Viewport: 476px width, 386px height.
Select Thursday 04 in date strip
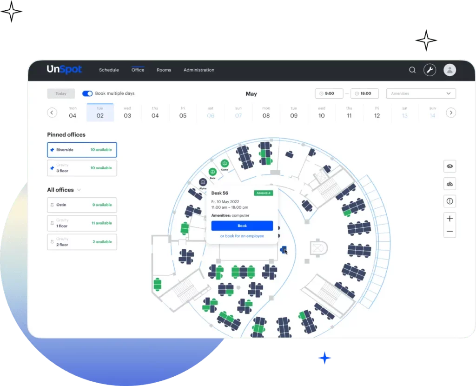[x=155, y=113]
